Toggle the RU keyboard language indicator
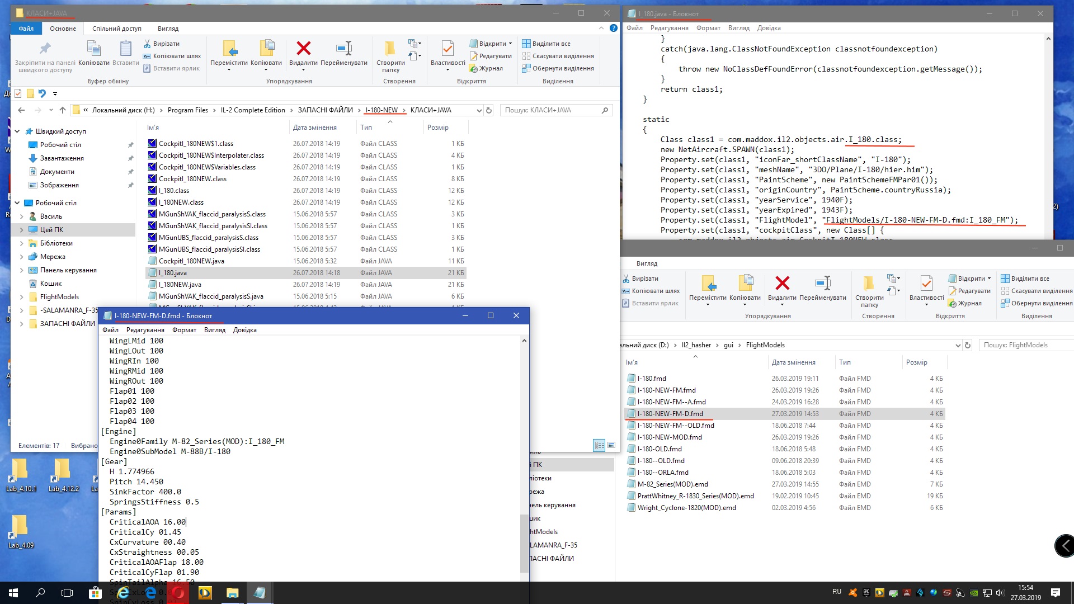This screenshot has width=1074, height=604. pos(837,592)
